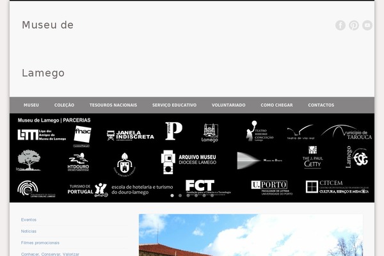Click the Município de Tarouca logo

tap(346, 132)
